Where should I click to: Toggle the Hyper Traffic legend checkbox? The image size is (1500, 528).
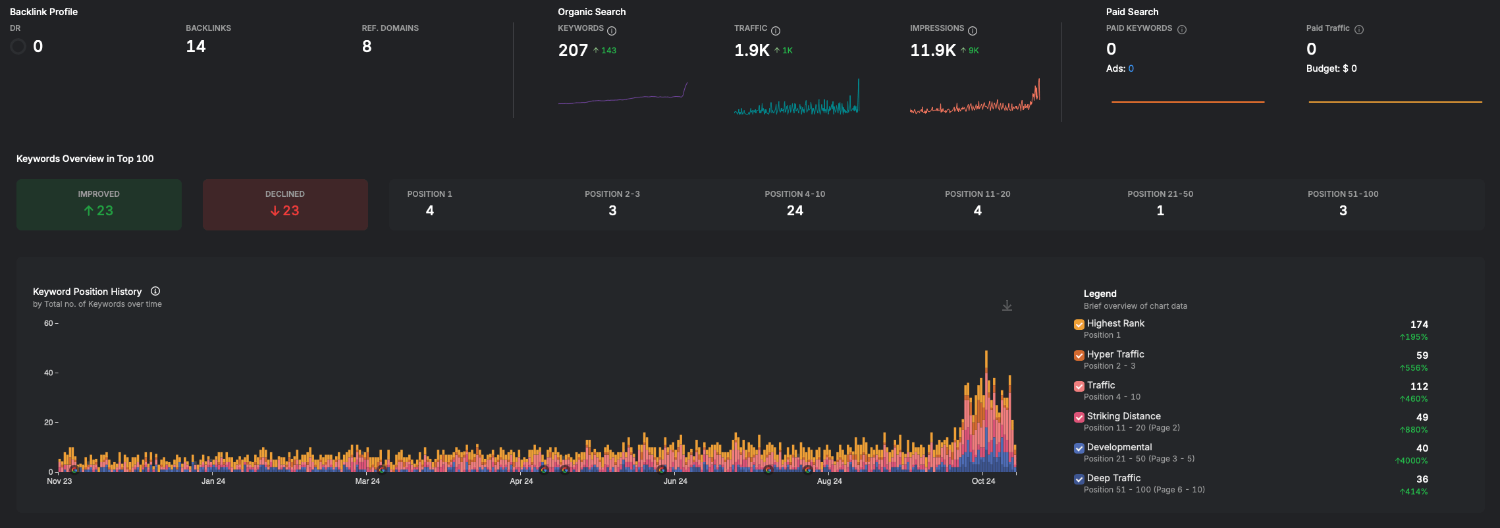click(x=1079, y=356)
